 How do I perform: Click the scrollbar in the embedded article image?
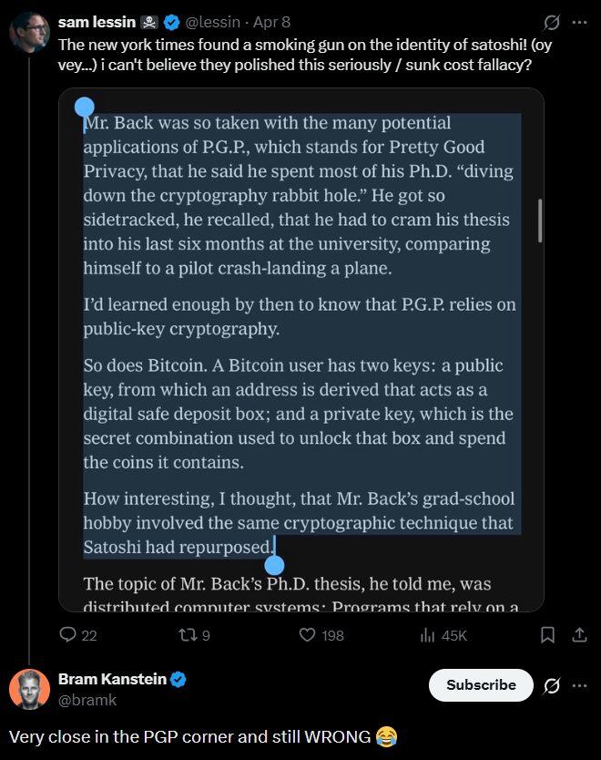tap(541, 220)
